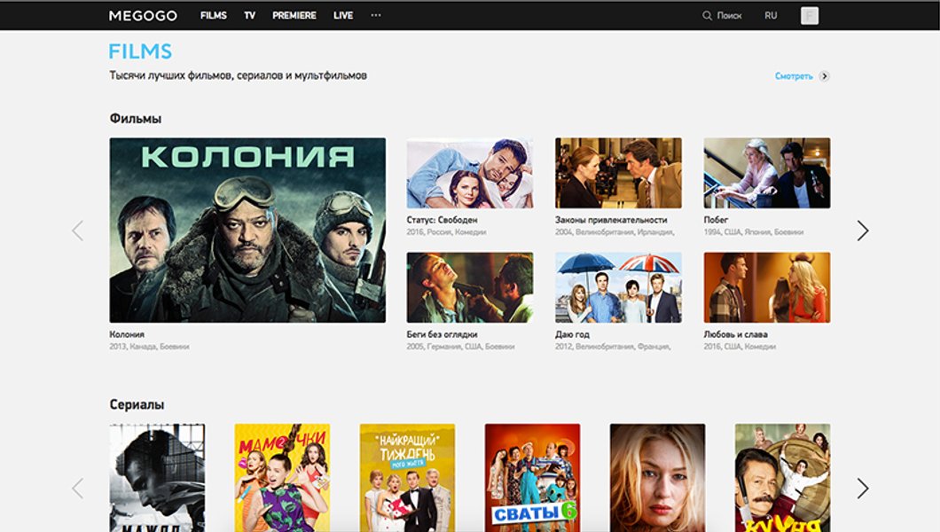Click the circular arrow beside Смотреть
The width and height of the screenshot is (940, 532).
824,76
